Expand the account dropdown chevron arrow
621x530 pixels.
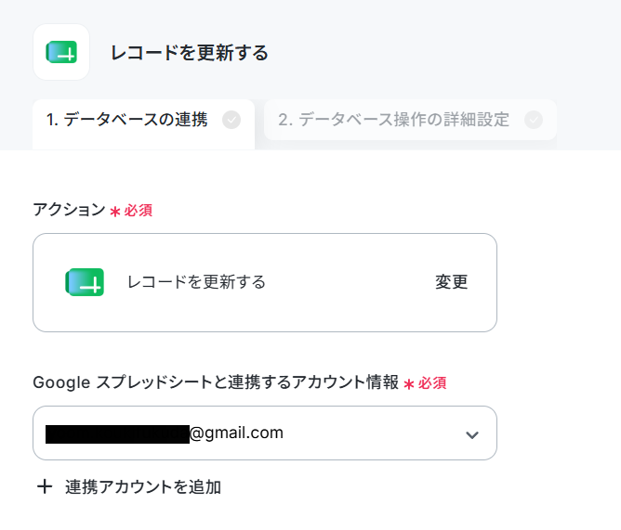472,435
